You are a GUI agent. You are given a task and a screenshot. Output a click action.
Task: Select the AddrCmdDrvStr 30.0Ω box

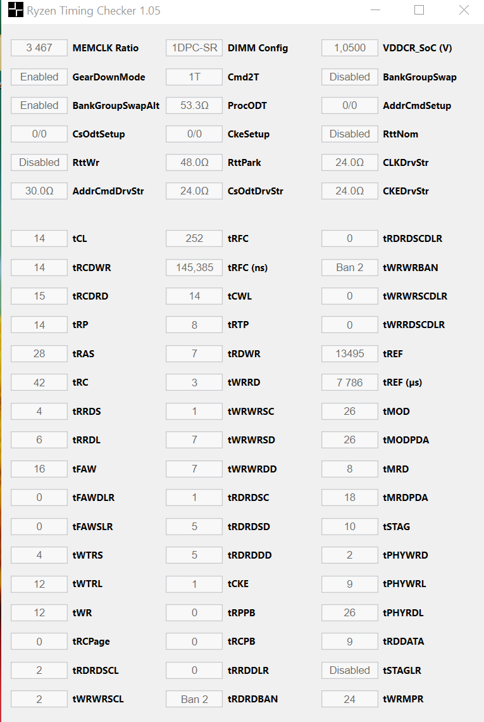coord(39,191)
